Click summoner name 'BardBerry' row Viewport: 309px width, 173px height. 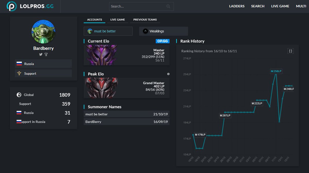click(x=127, y=122)
